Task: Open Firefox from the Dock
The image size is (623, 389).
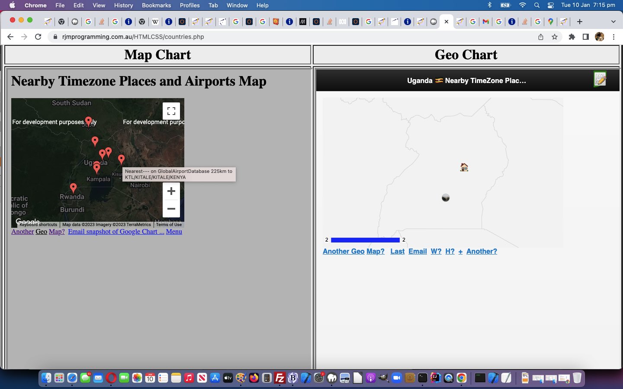Action: point(254,378)
